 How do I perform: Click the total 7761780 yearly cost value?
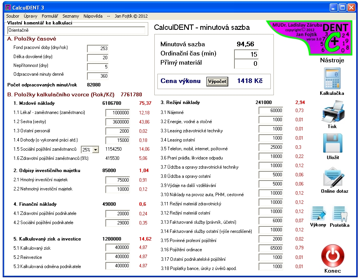[x=131, y=94]
